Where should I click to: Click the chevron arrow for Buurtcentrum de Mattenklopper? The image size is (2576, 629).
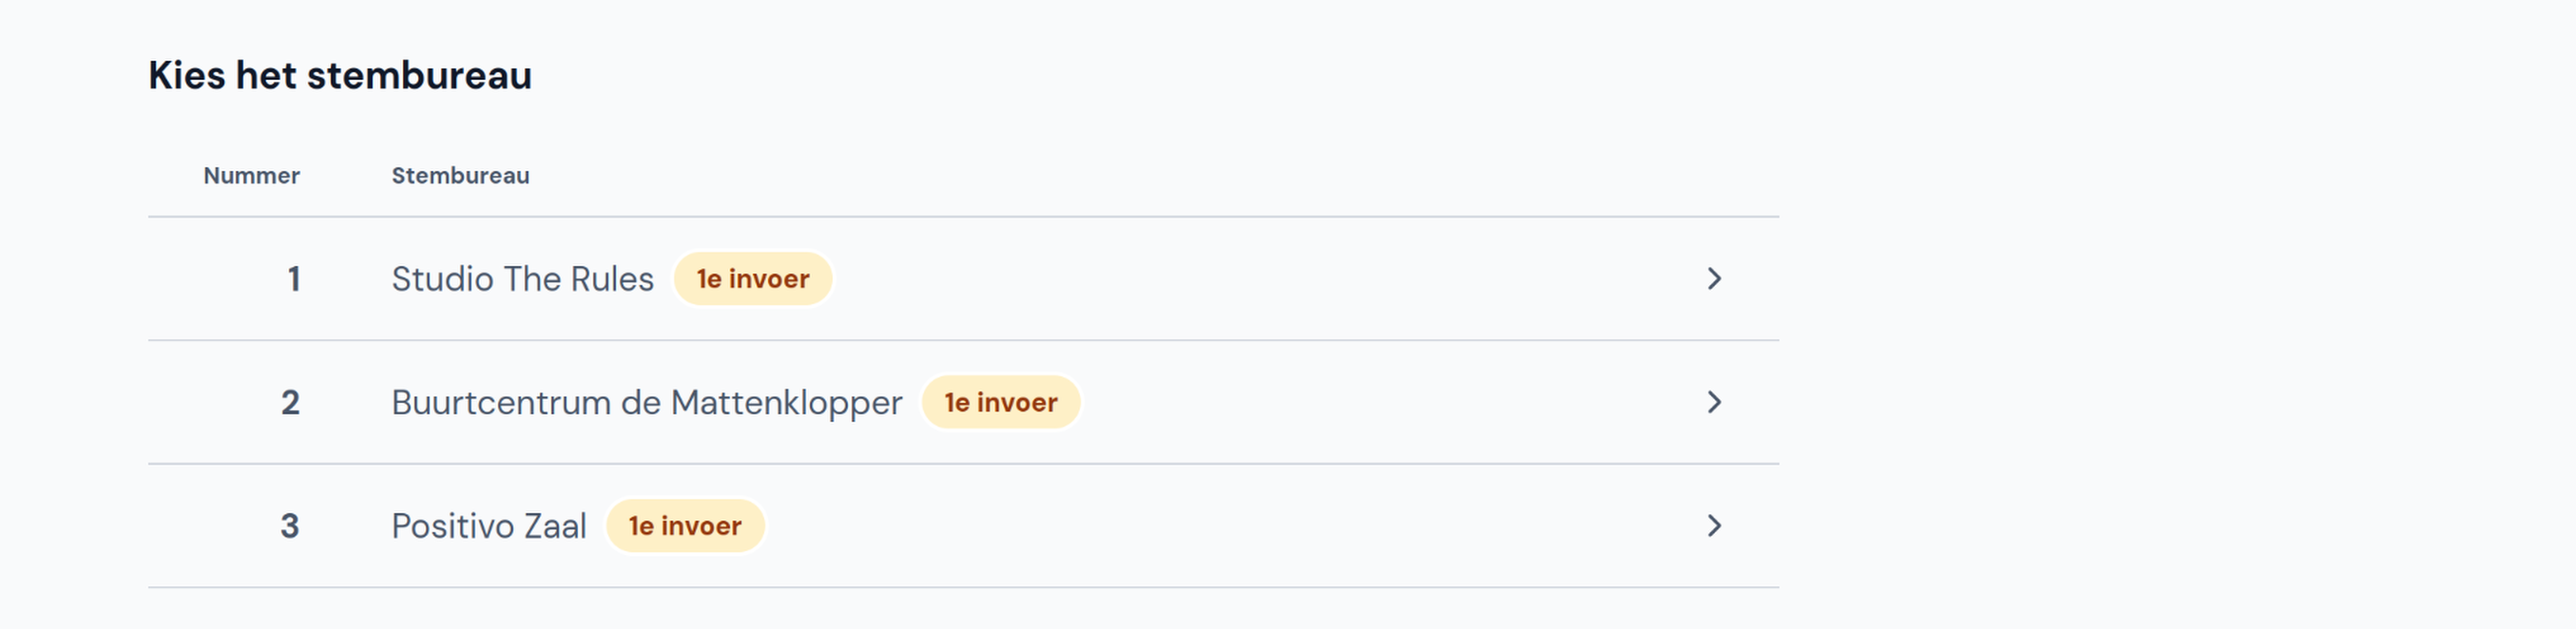pyautogui.click(x=1714, y=402)
